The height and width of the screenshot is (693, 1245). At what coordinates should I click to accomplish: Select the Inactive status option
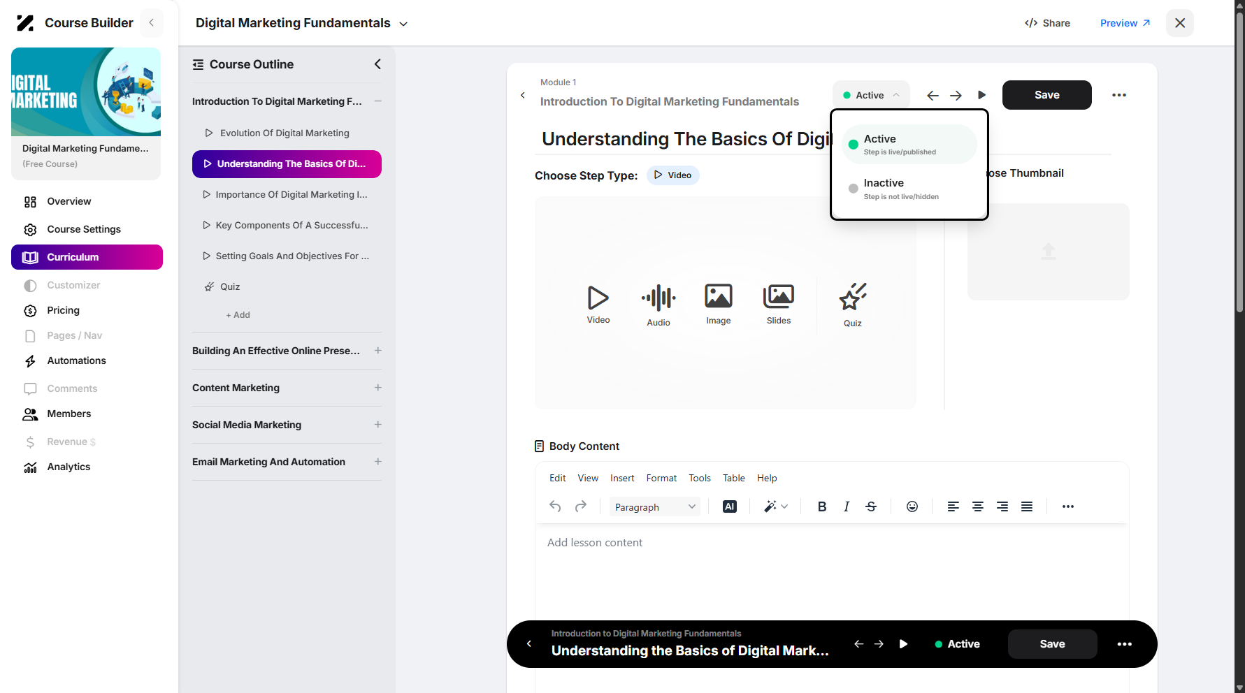point(909,189)
